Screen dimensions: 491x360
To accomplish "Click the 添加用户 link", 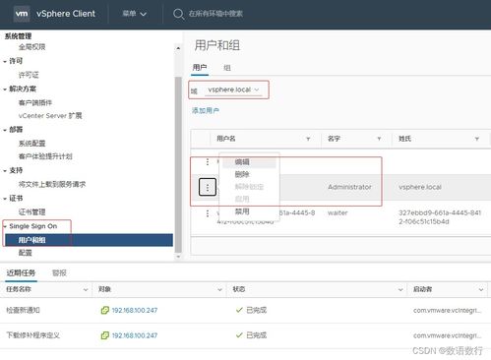I will (x=206, y=111).
